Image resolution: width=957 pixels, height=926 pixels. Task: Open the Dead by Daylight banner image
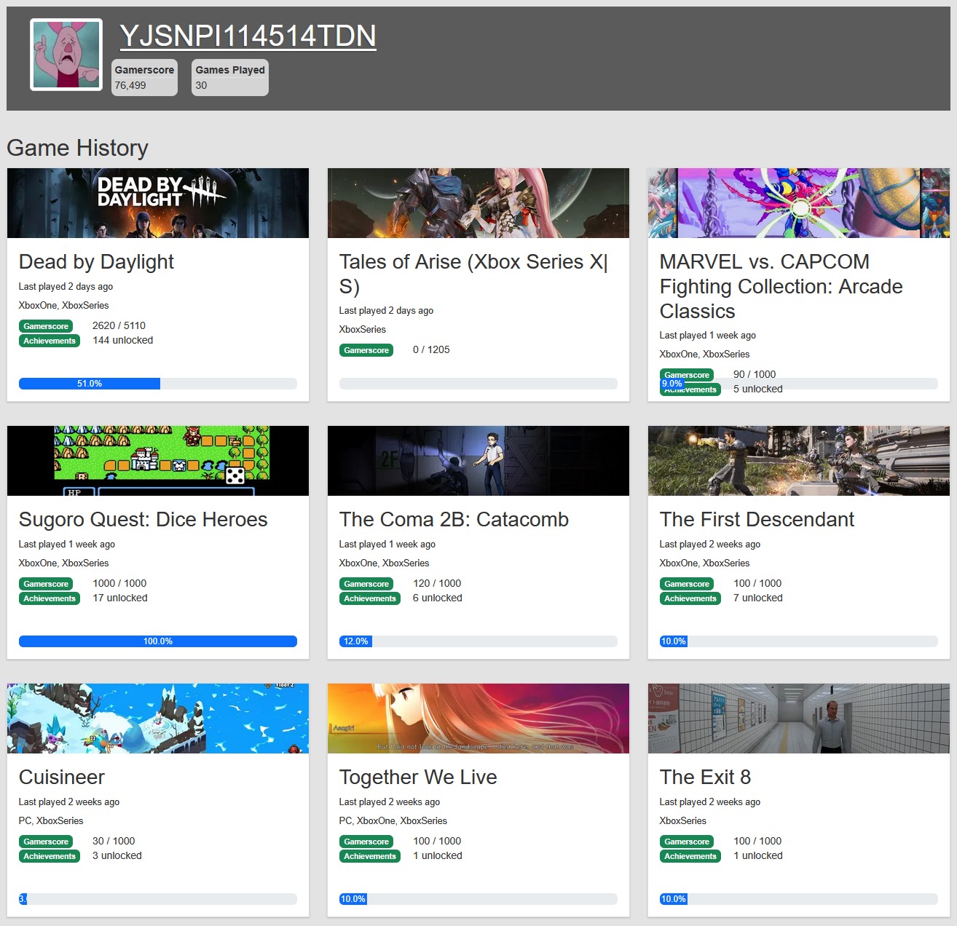click(x=158, y=203)
